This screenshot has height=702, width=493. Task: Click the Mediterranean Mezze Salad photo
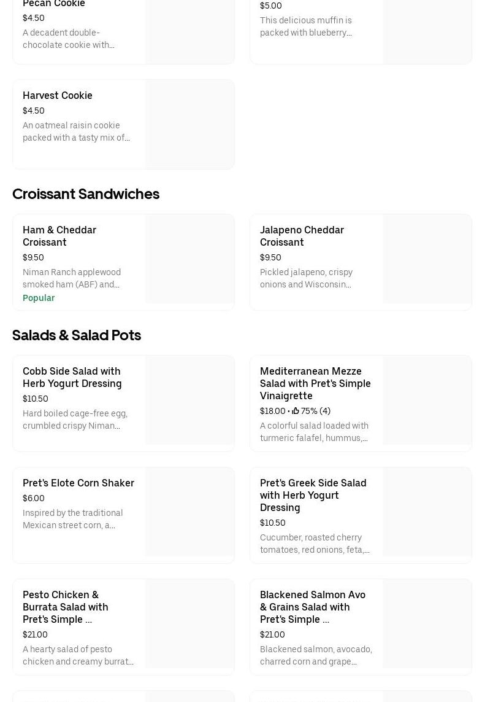[x=427, y=400]
